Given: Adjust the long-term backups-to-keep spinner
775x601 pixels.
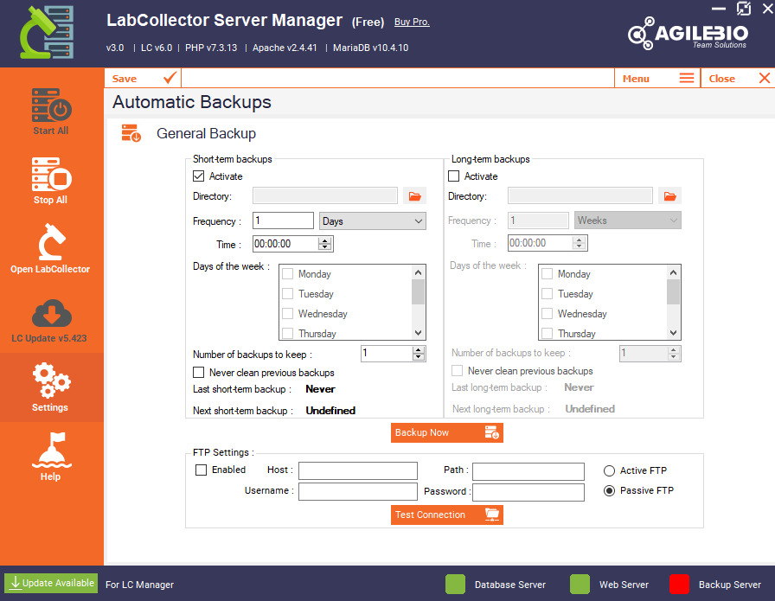Looking at the screenshot, I should click(x=673, y=353).
